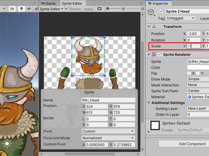Screen dimensions: 209x156
Task: Toggle scene audio speaker icon
Action: [x=28, y=9]
